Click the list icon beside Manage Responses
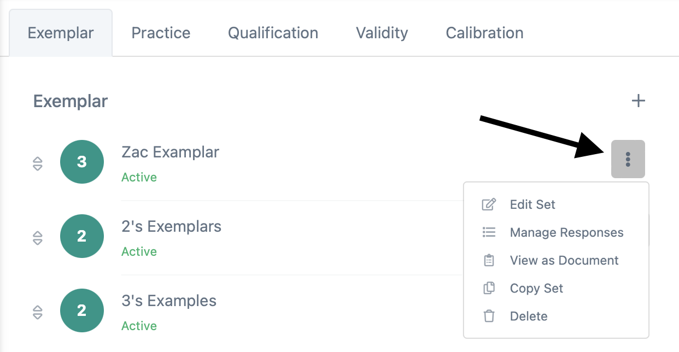Viewport: 679px width, 352px height. click(489, 232)
